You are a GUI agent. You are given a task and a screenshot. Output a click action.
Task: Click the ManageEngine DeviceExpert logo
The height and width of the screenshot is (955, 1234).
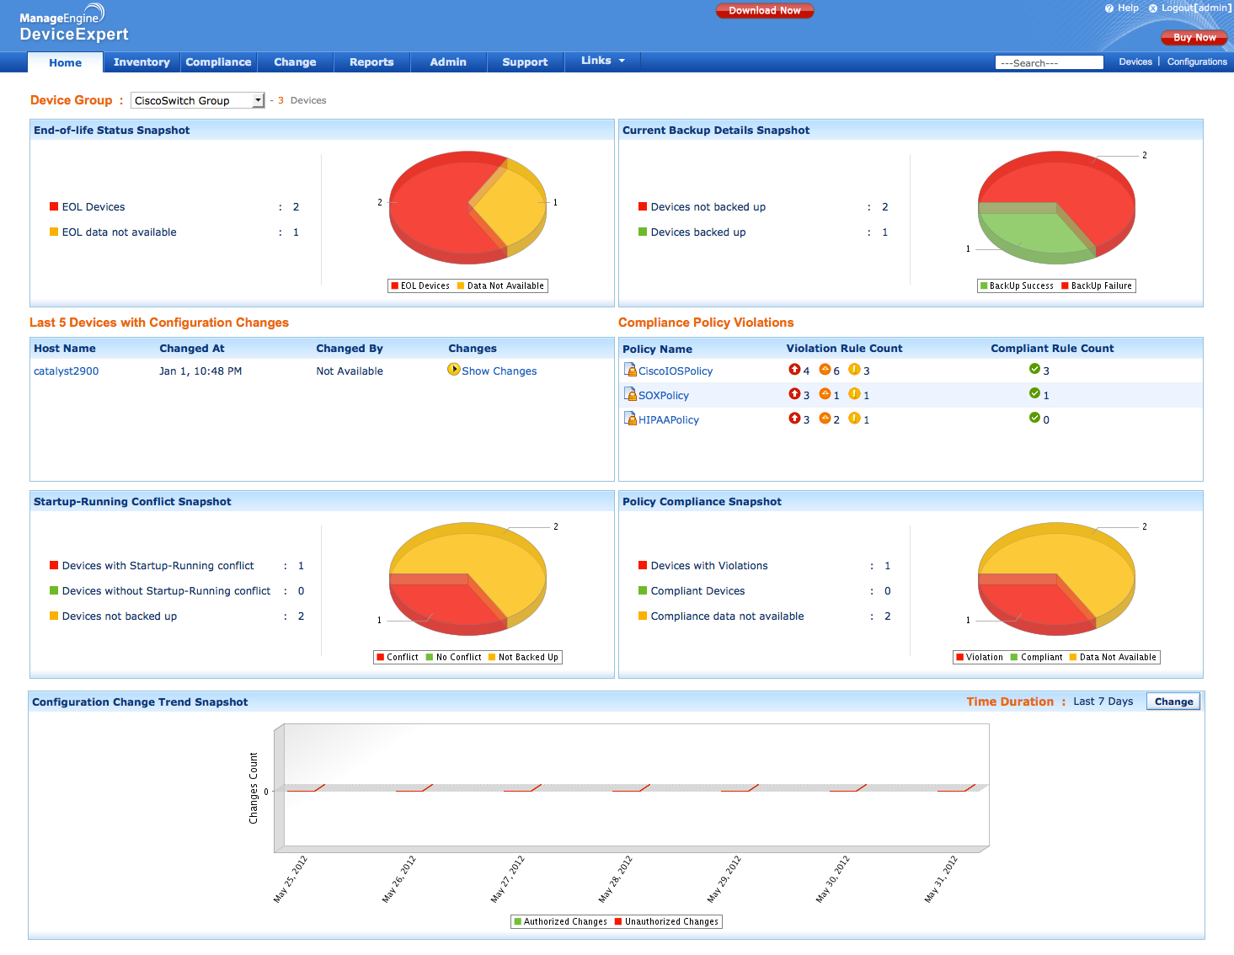pyautogui.click(x=74, y=24)
